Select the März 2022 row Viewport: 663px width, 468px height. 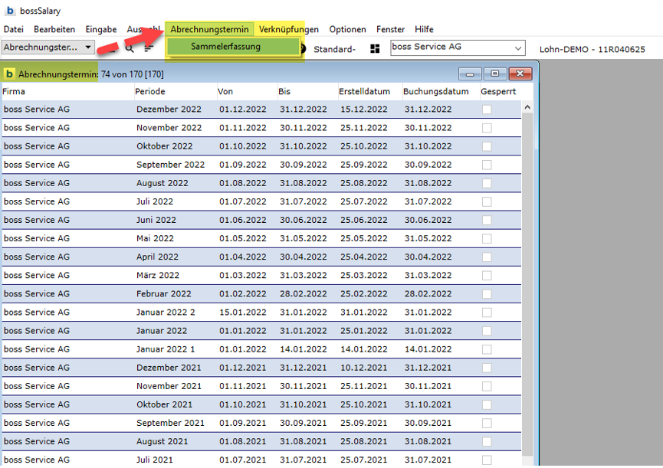pos(157,275)
